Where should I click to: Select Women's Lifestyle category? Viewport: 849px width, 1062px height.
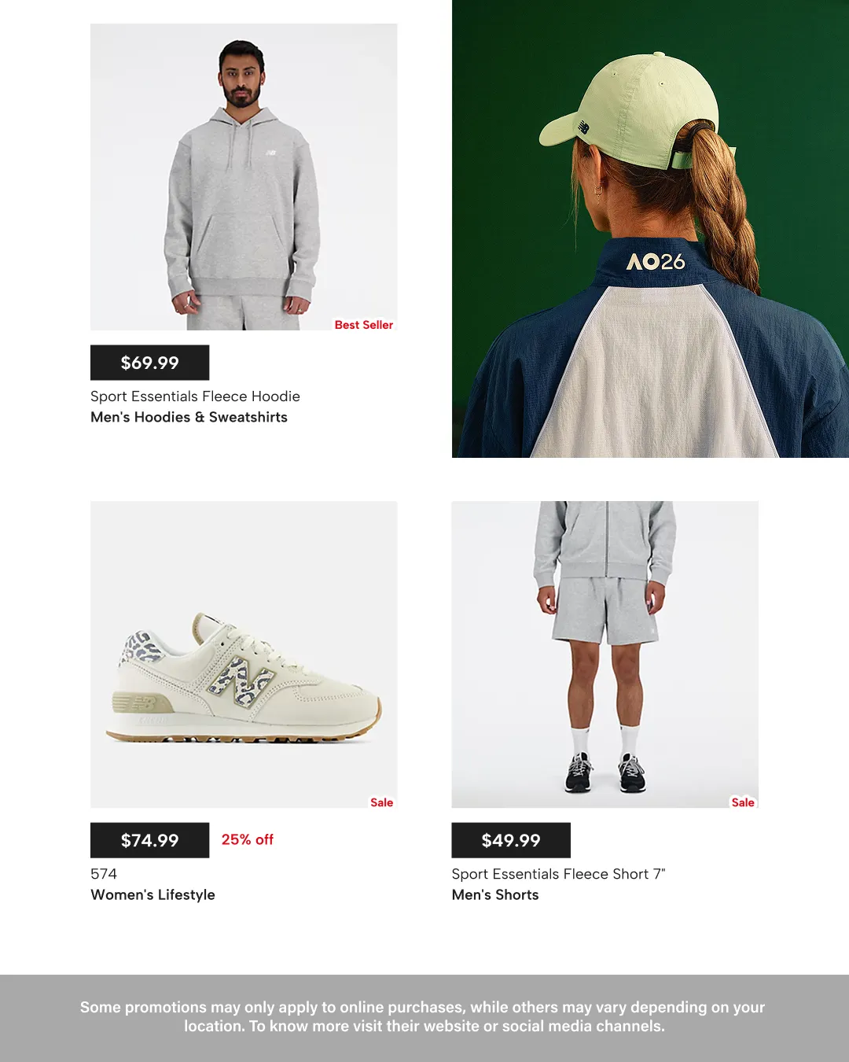click(153, 894)
